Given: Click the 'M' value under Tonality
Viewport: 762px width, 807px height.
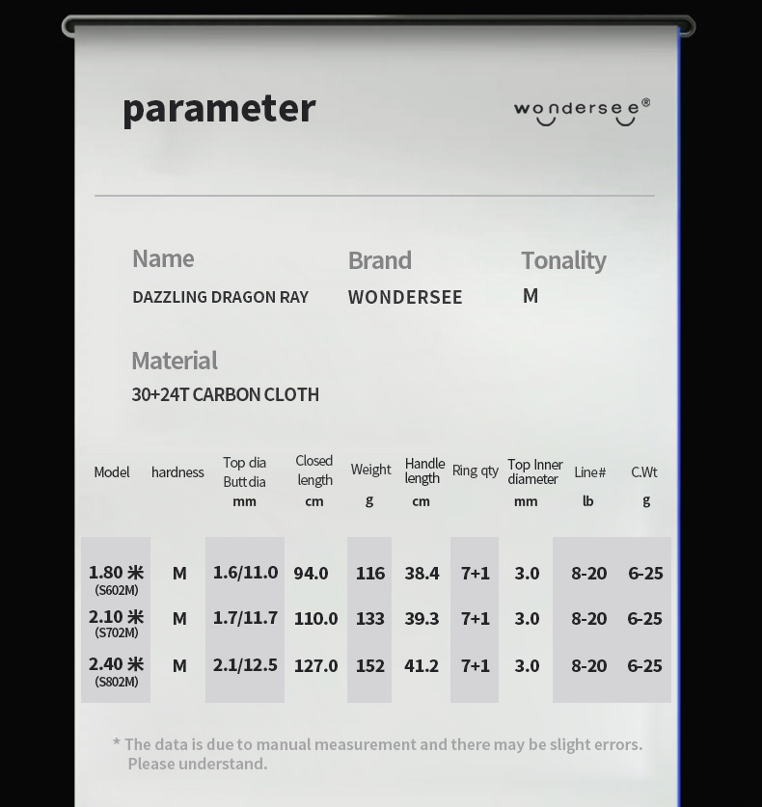Looking at the screenshot, I should pos(531,296).
